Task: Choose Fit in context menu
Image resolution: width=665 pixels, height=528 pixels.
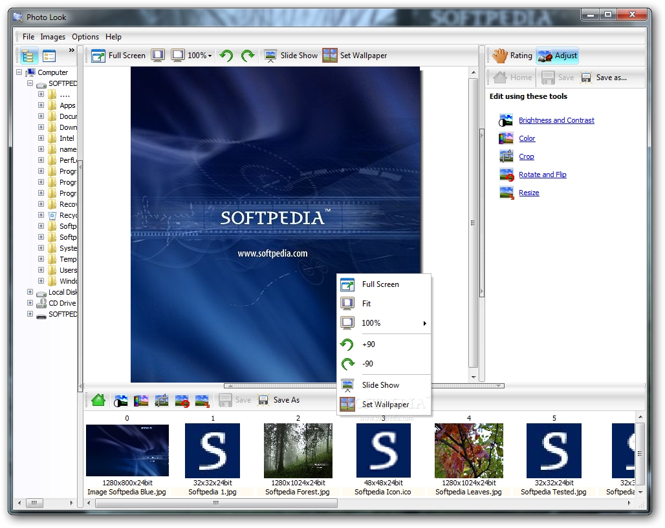Action: (x=384, y=303)
